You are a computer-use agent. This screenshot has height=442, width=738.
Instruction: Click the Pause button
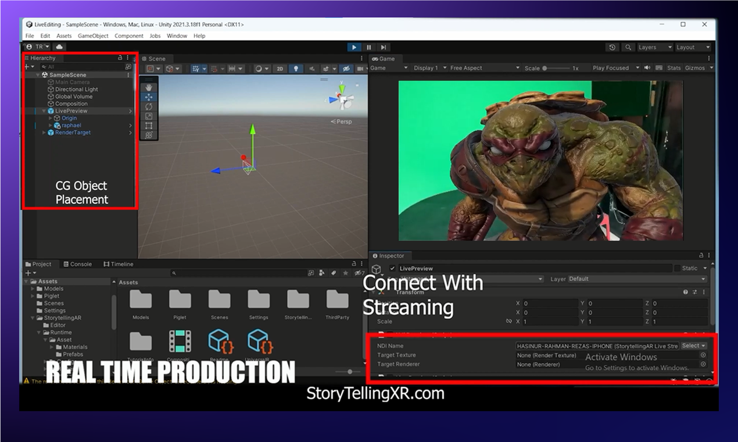coord(369,47)
